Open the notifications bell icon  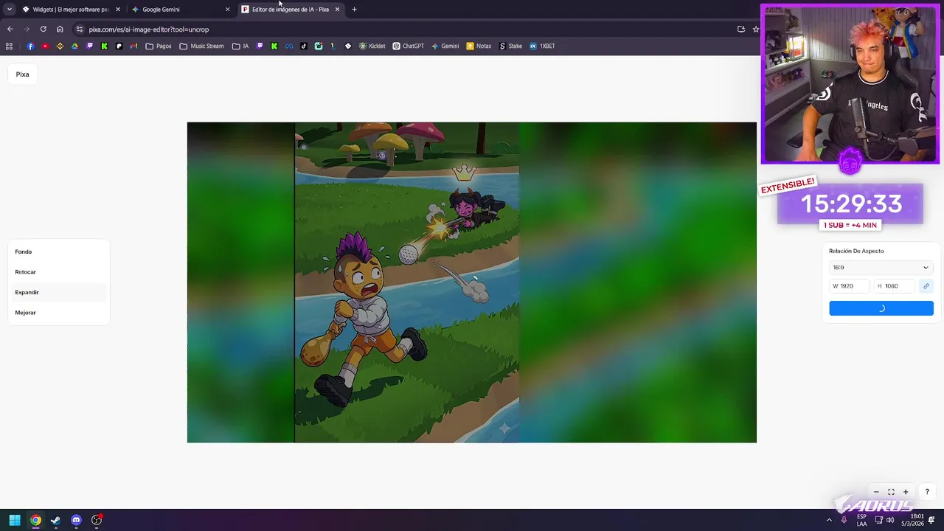[931, 520]
